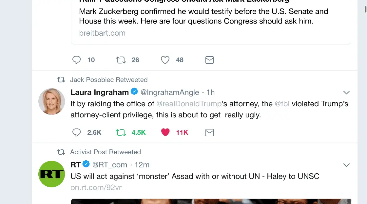
Task: Click the Laura Ingraham display name
Action: coord(100,93)
